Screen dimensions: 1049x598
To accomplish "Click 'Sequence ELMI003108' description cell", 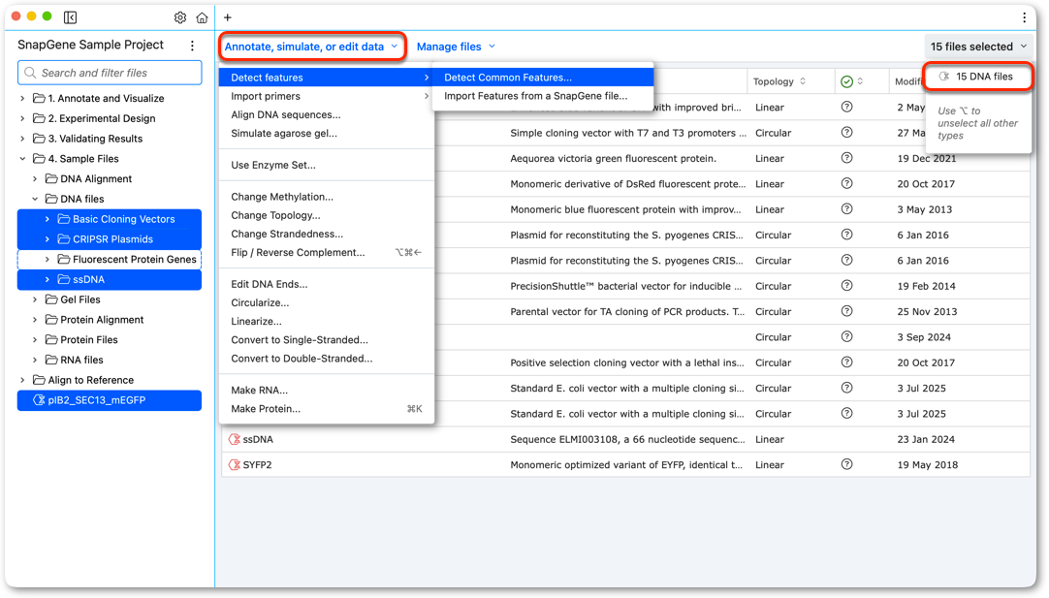I will (x=627, y=439).
